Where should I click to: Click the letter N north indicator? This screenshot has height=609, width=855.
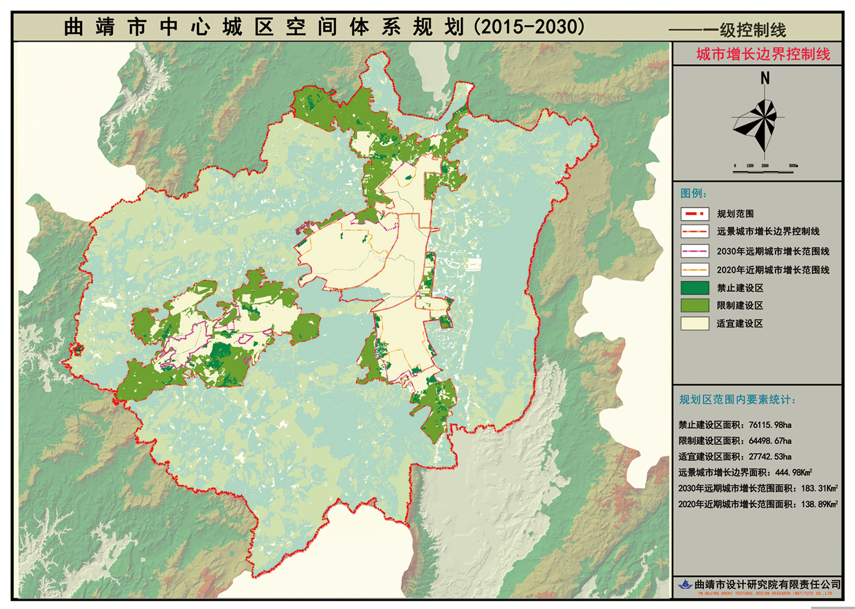point(765,79)
